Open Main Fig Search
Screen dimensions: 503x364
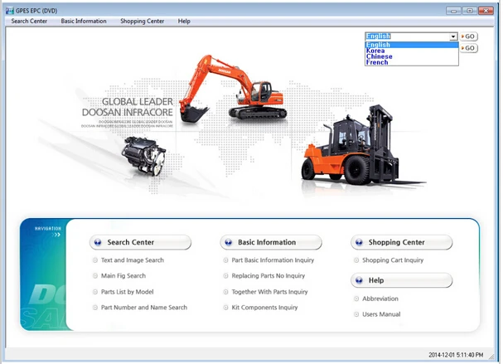123,276
